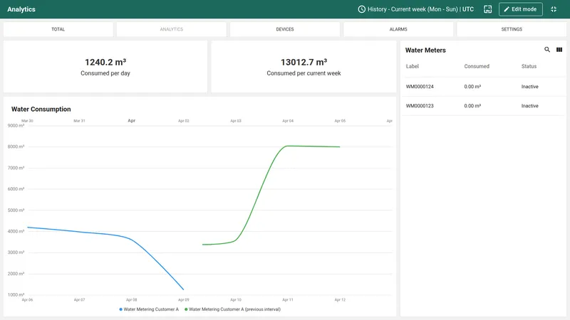Screen dimensions: 570x320
Task: Click the 1240.2 m³ consumed per day card
Action: [105, 66]
